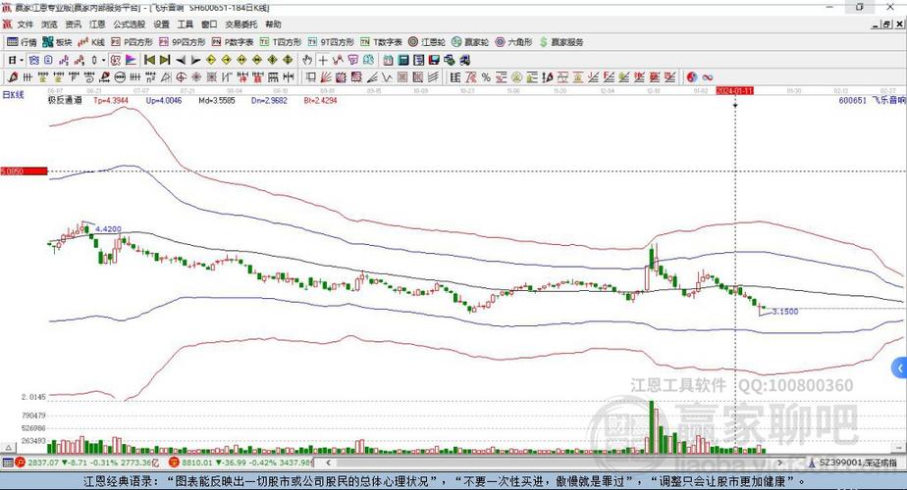Open the 江恩 menu
The image size is (907, 490).
coord(97,24)
